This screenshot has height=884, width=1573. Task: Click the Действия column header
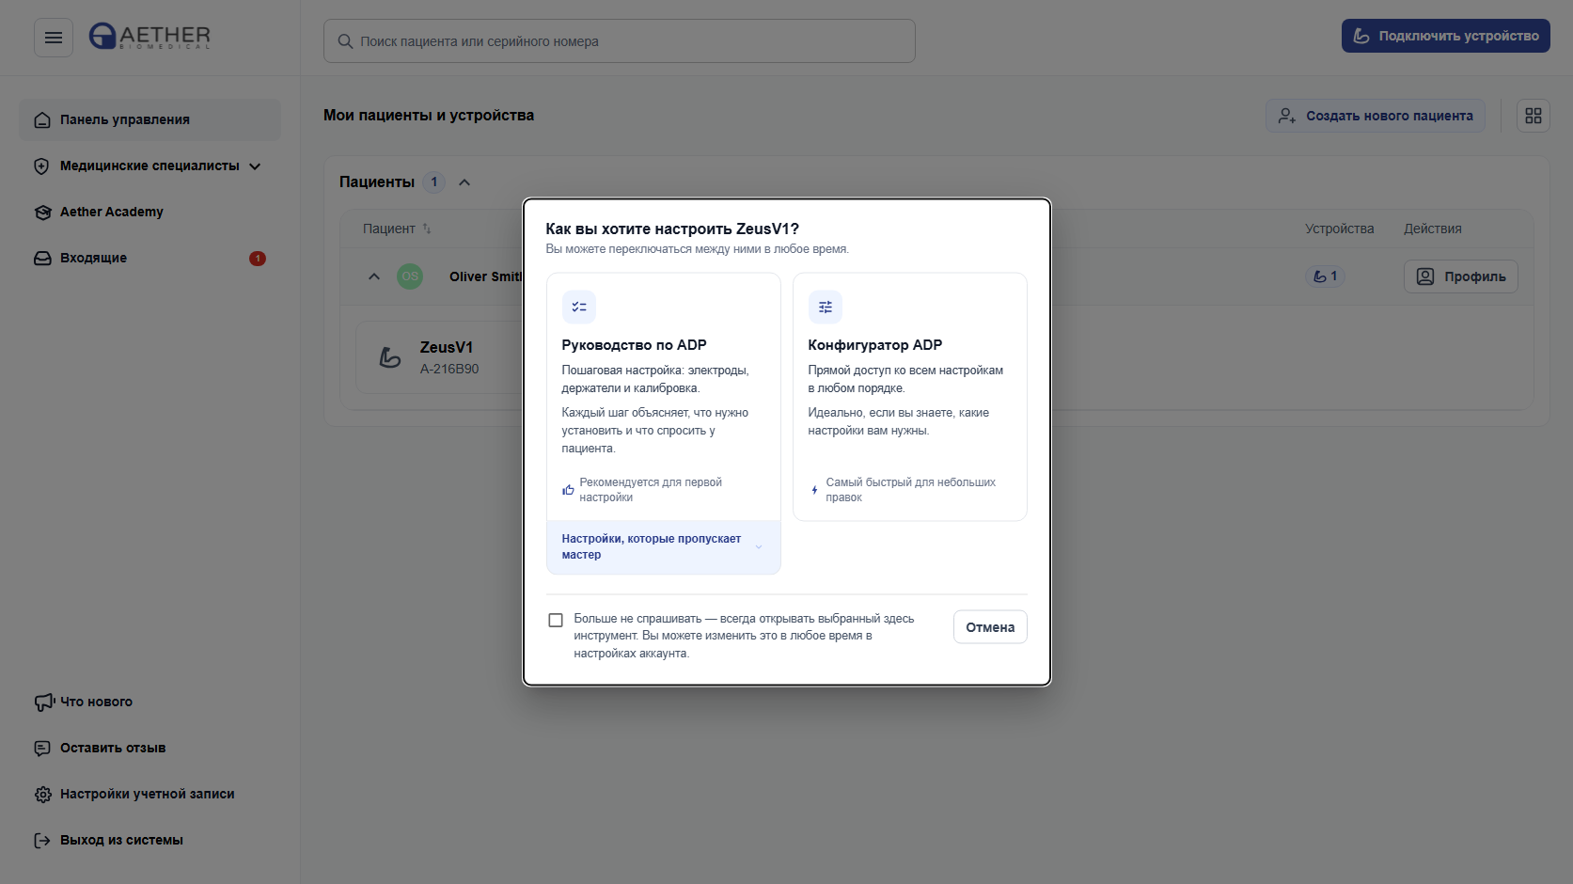click(1433, 229)
